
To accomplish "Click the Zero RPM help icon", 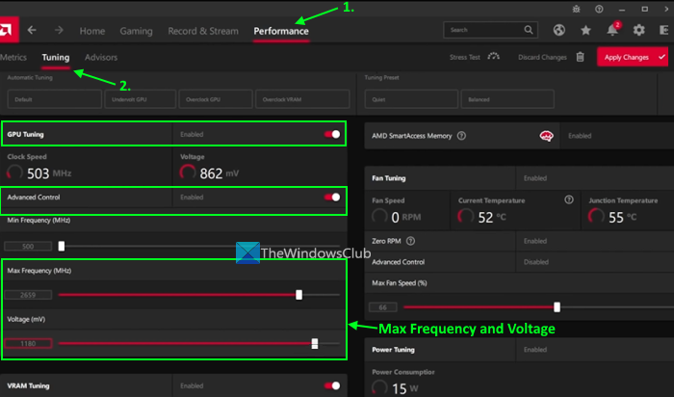I will (411, 241).
